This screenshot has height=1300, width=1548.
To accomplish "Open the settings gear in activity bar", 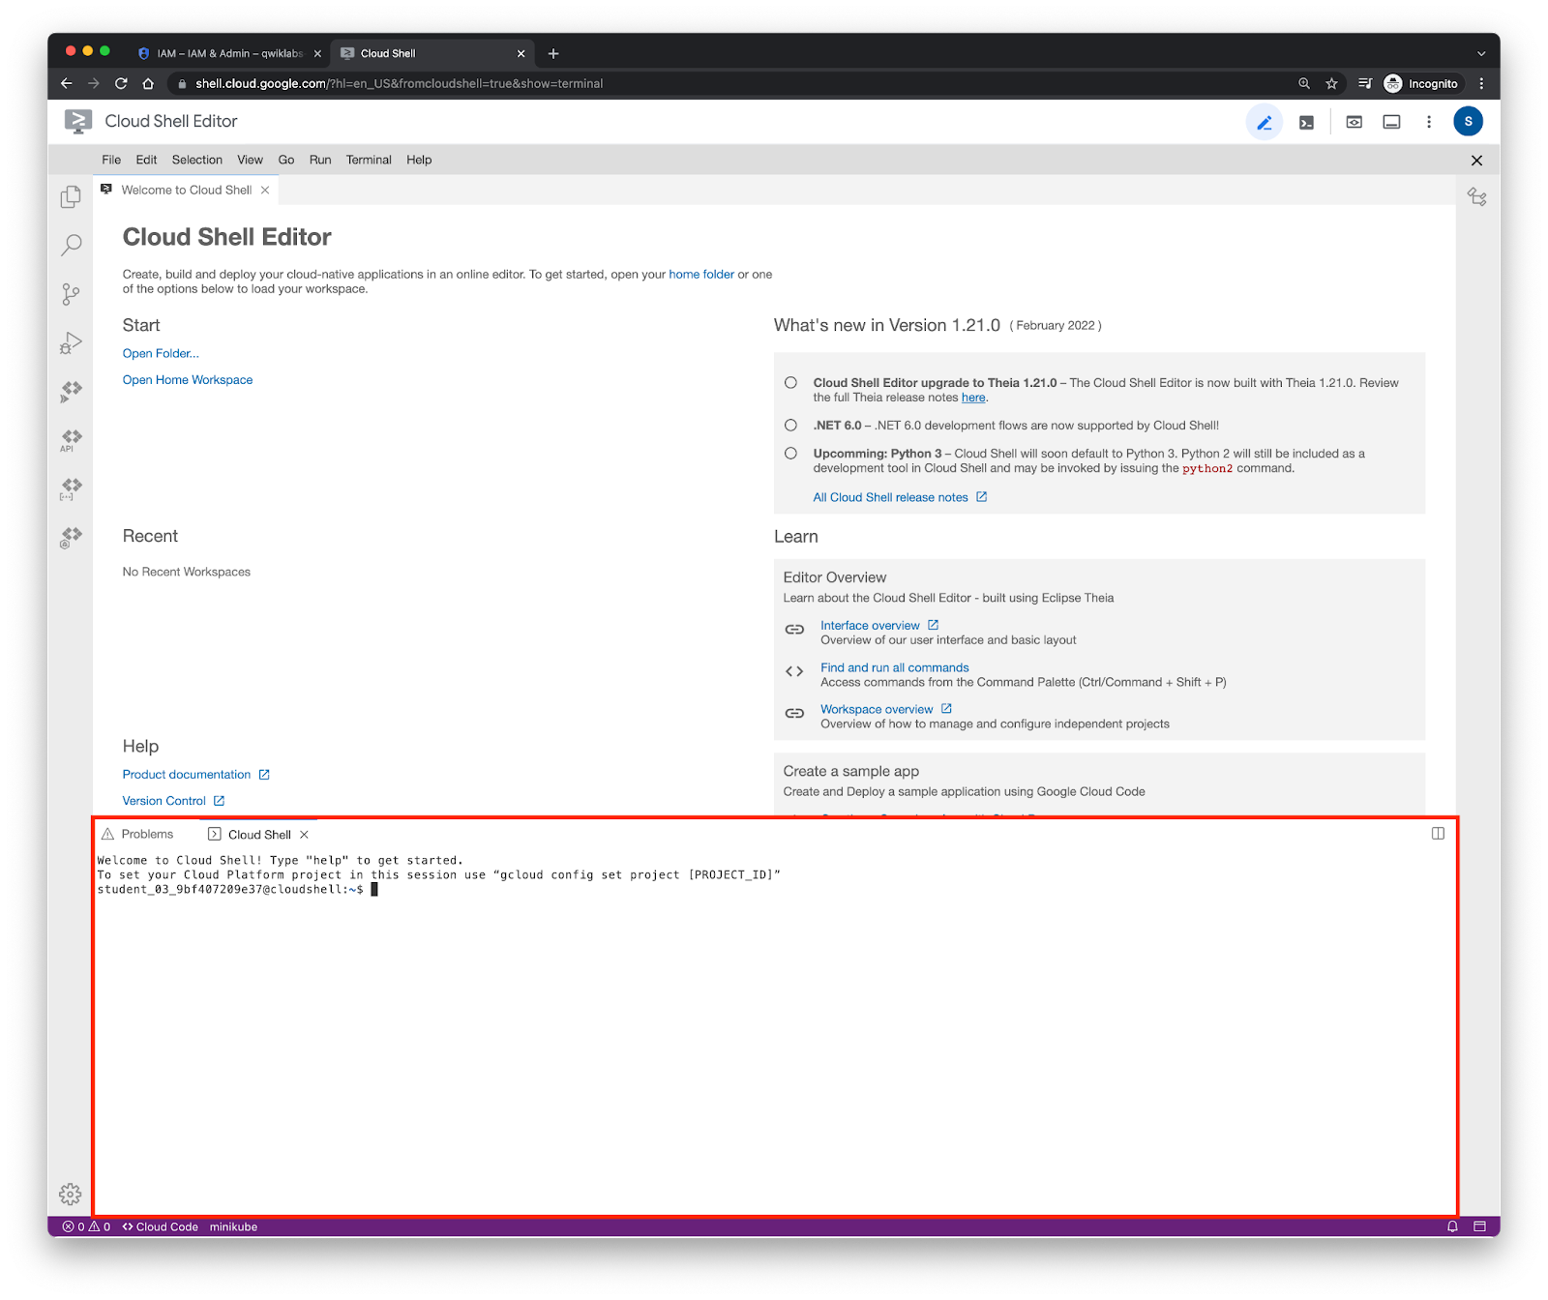I will pyautogui.click(x=71, y=1195).
